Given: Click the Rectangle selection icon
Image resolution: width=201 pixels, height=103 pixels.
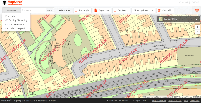Looking at the screenshot, I should pyautogui.click(x=76, y=10).
